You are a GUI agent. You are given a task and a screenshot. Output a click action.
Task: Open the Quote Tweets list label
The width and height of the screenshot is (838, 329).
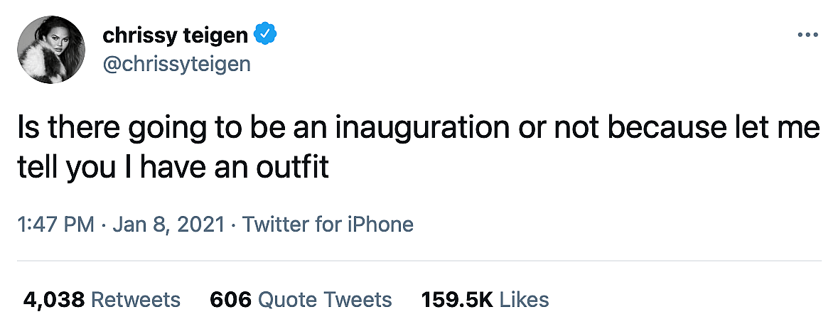pyautogui.click(x=325, y=299)
